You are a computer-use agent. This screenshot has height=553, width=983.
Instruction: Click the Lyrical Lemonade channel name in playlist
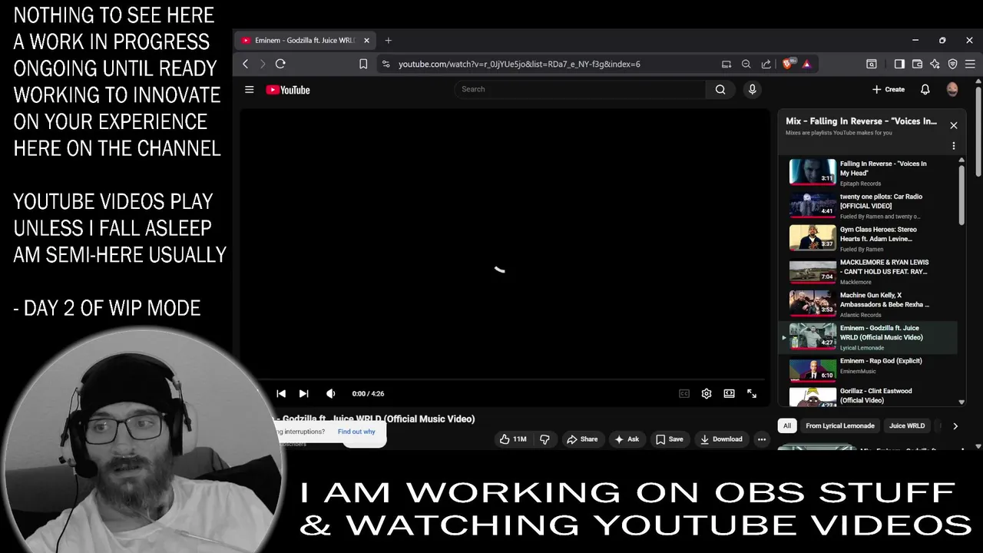coord(862,348)
